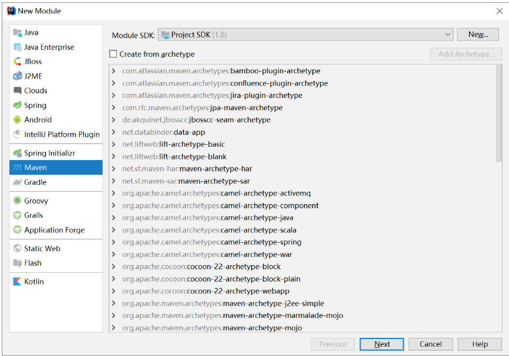Open Help for New Module
Viewport: 509px width, 356px height.
(480, 344)
